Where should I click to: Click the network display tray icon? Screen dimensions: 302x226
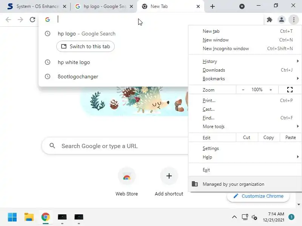[x=245, y=217]
